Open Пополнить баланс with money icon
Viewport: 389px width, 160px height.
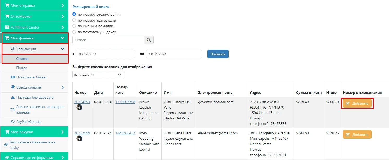[32, 77]
